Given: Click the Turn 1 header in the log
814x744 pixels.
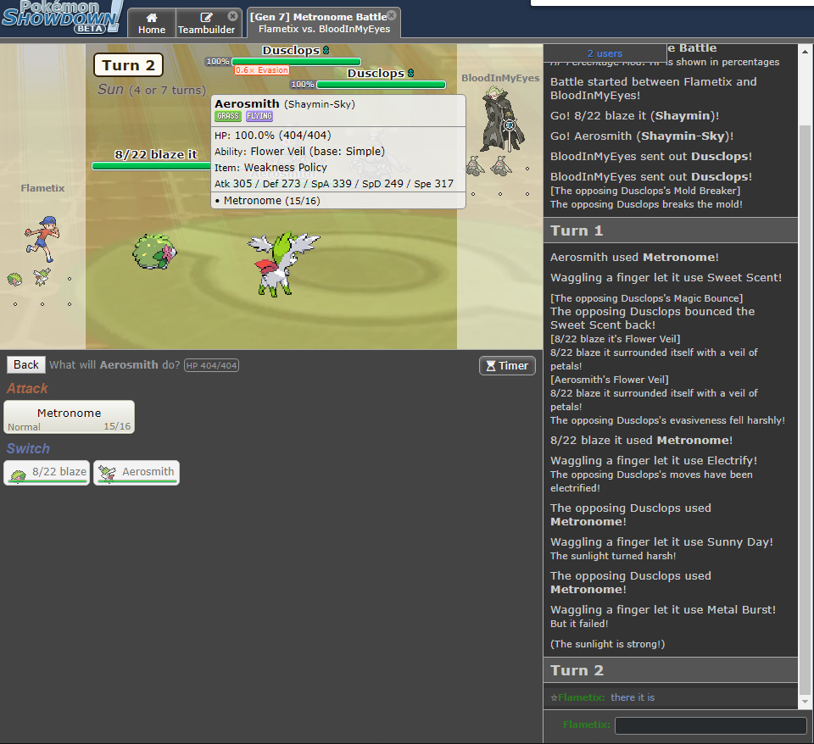Looking at the screenshot, I should pos(670,230).
